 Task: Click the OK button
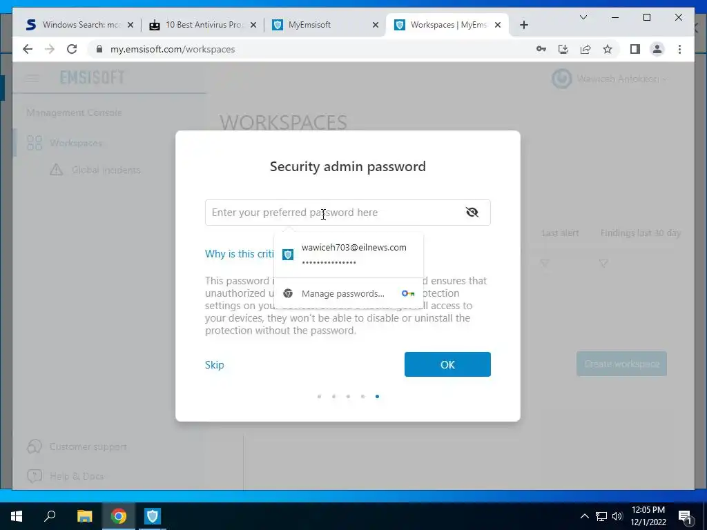[447, 364]
